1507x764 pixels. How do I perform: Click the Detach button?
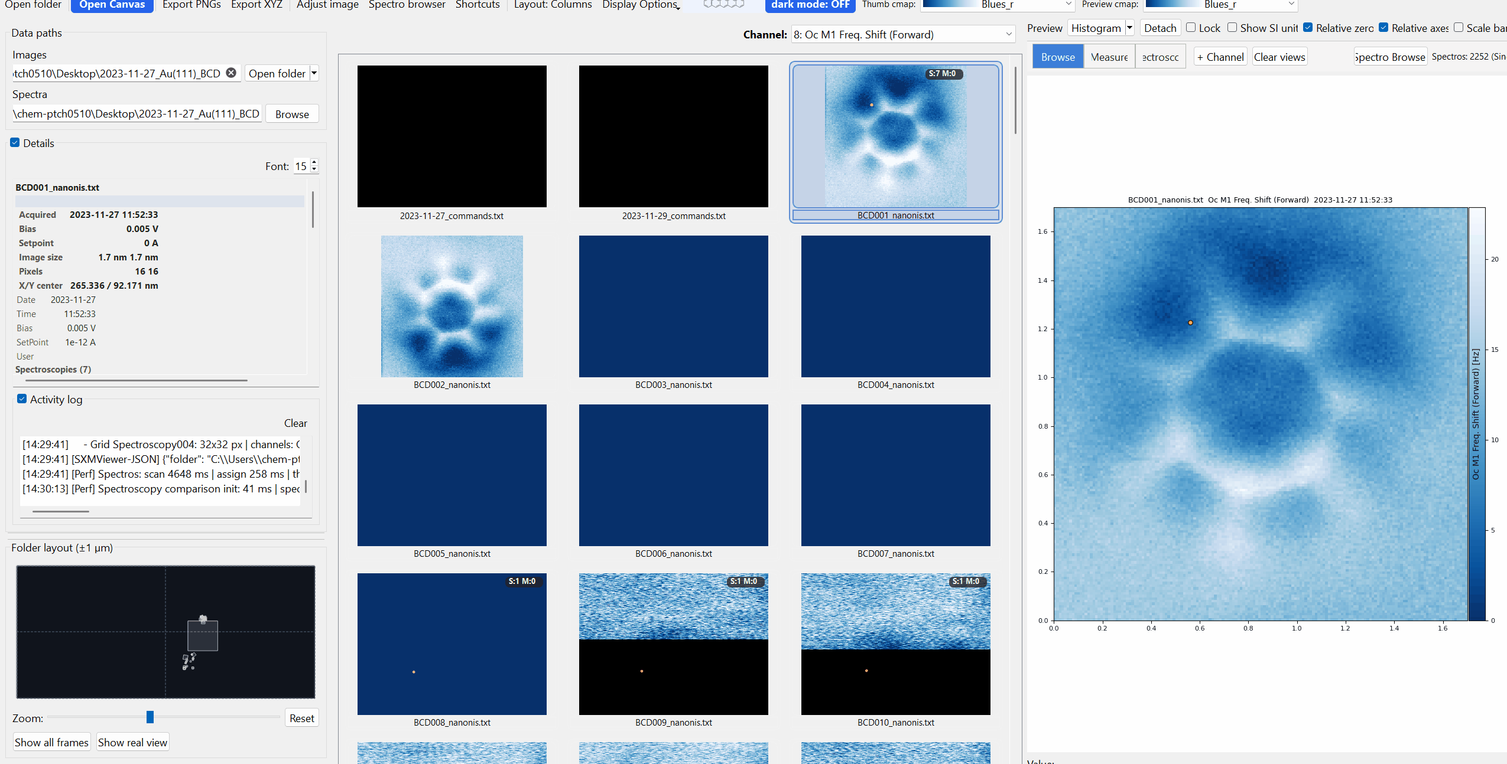point(1160,27)
